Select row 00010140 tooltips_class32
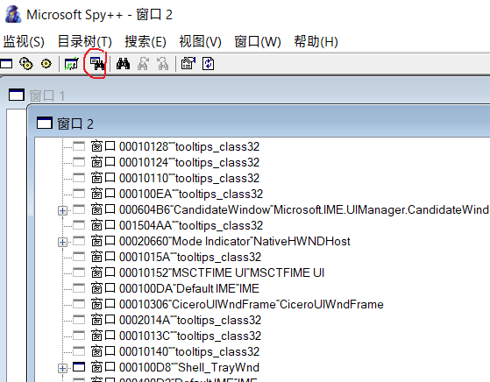The width and height of the screenshot is (490, 382). pos(175,351)
